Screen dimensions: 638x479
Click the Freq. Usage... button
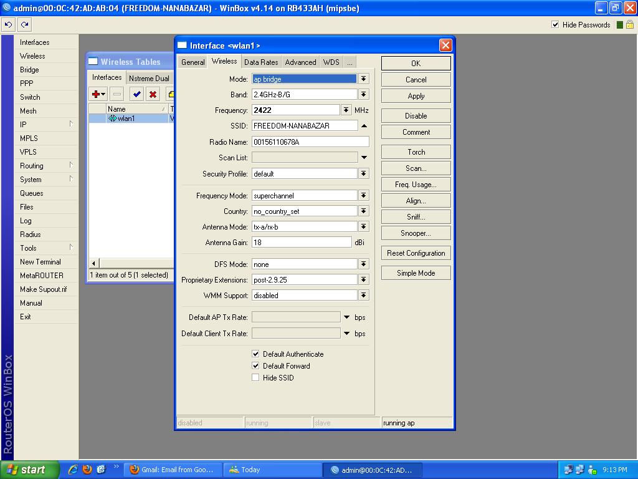click(416, 185)
